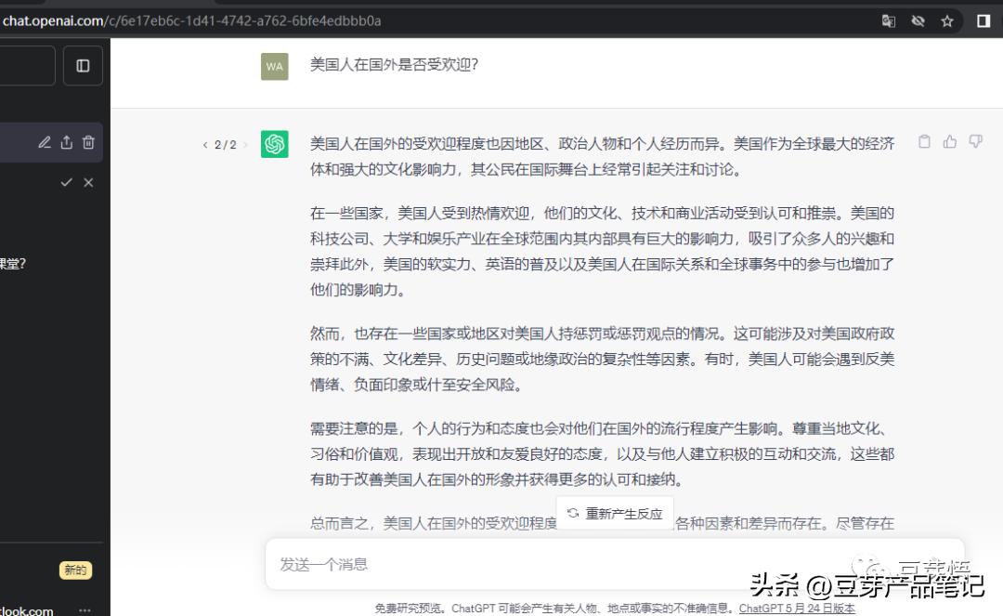Open the share icon for the conversation

(x=66, y=142)
